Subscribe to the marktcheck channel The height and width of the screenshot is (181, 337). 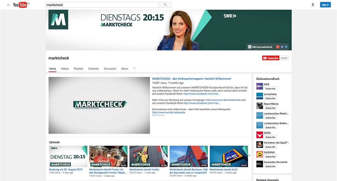point(270,58)
